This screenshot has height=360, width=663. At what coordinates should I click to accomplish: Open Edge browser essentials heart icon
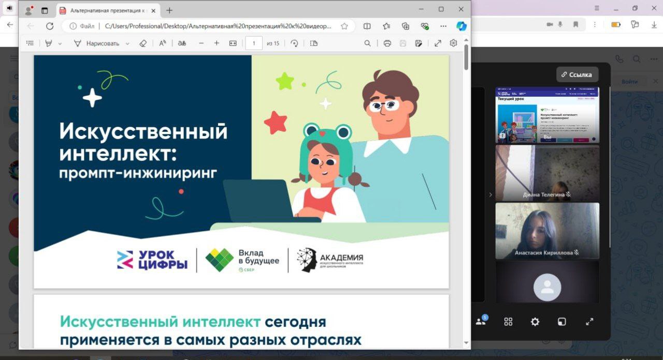point(425,26)
